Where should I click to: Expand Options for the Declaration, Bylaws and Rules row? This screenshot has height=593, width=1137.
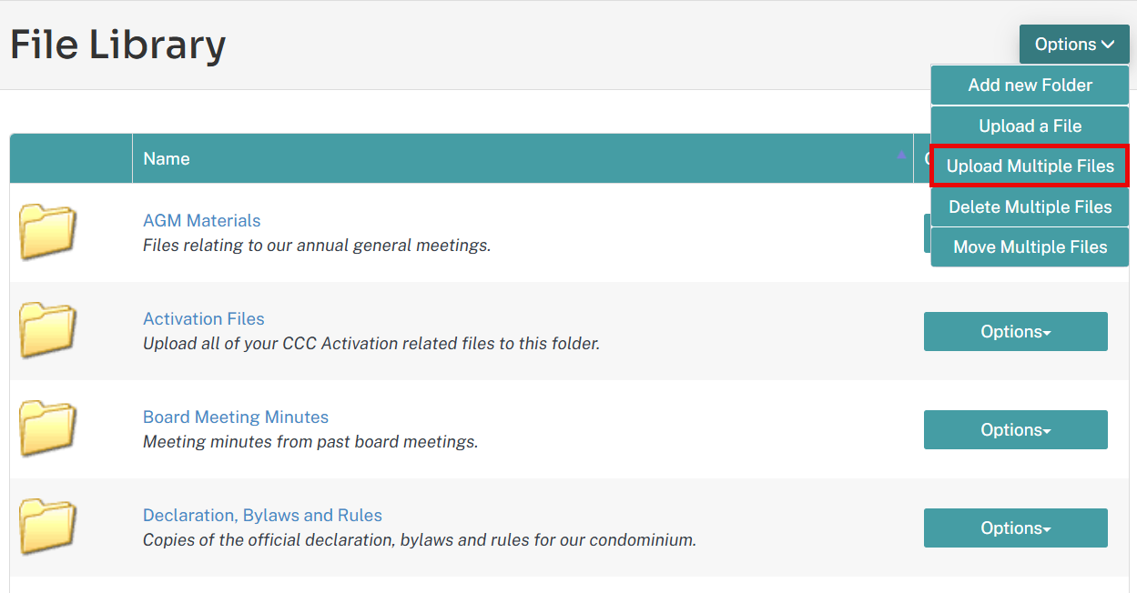click(1016, 528)
